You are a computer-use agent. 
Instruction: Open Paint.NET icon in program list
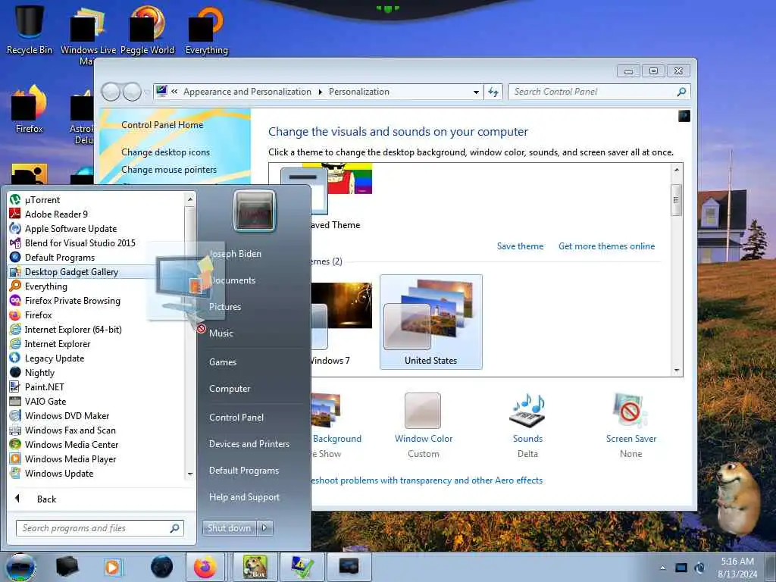tap(15, 387)
